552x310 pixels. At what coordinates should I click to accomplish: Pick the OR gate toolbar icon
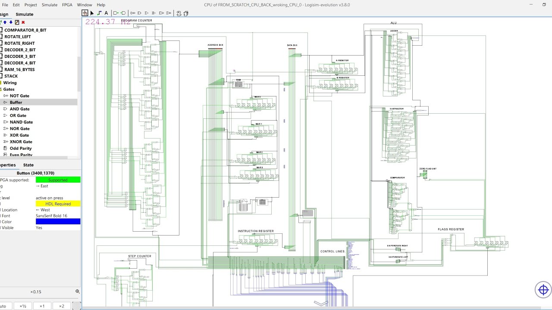click(x=147, y=13)
